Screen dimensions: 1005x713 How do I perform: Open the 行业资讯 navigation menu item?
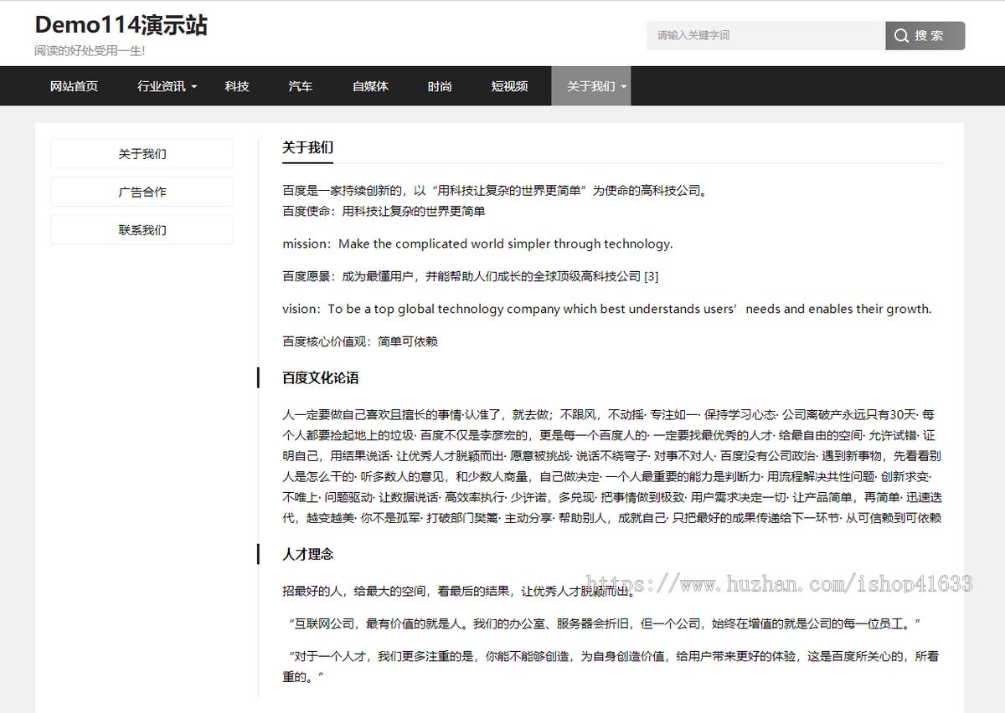click(x=162, y=86)
